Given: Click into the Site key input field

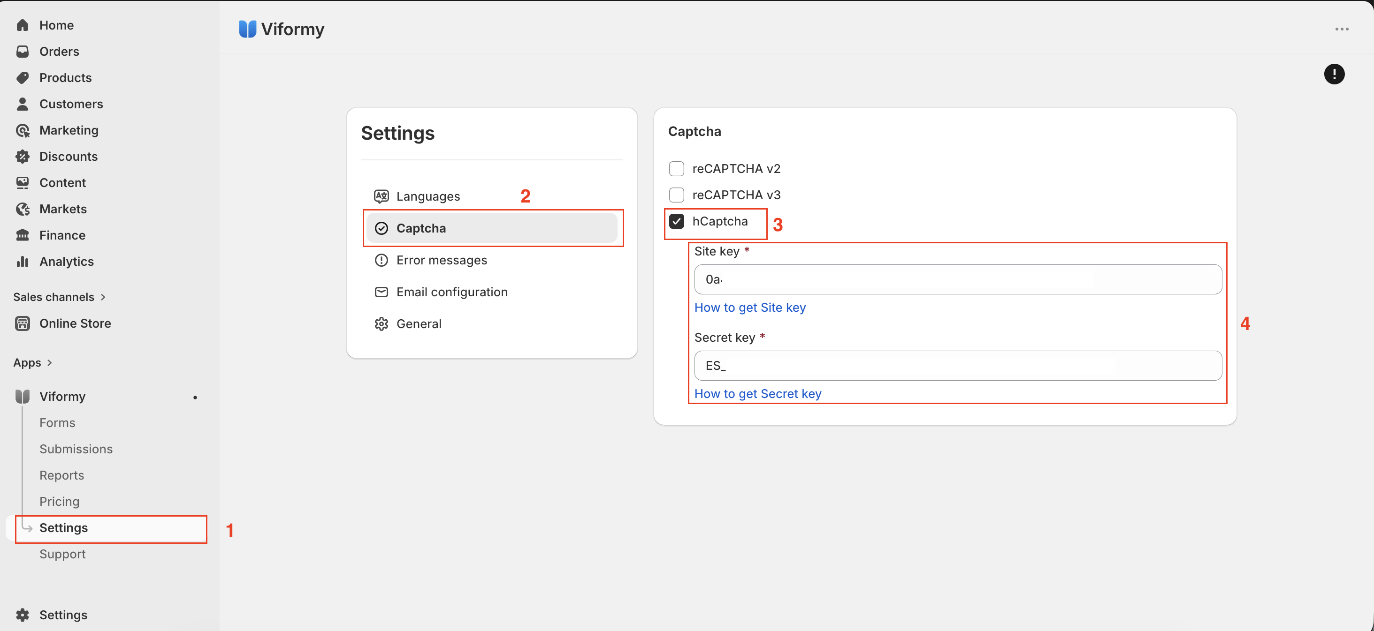Looking at the screenshot, I should (x=957, y=279).
